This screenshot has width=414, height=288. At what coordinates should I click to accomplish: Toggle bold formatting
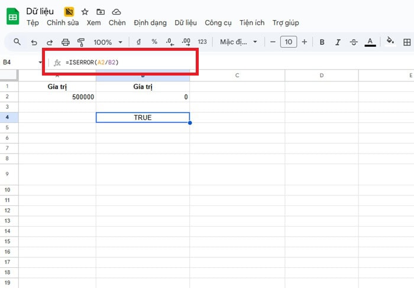coord(322,42)
